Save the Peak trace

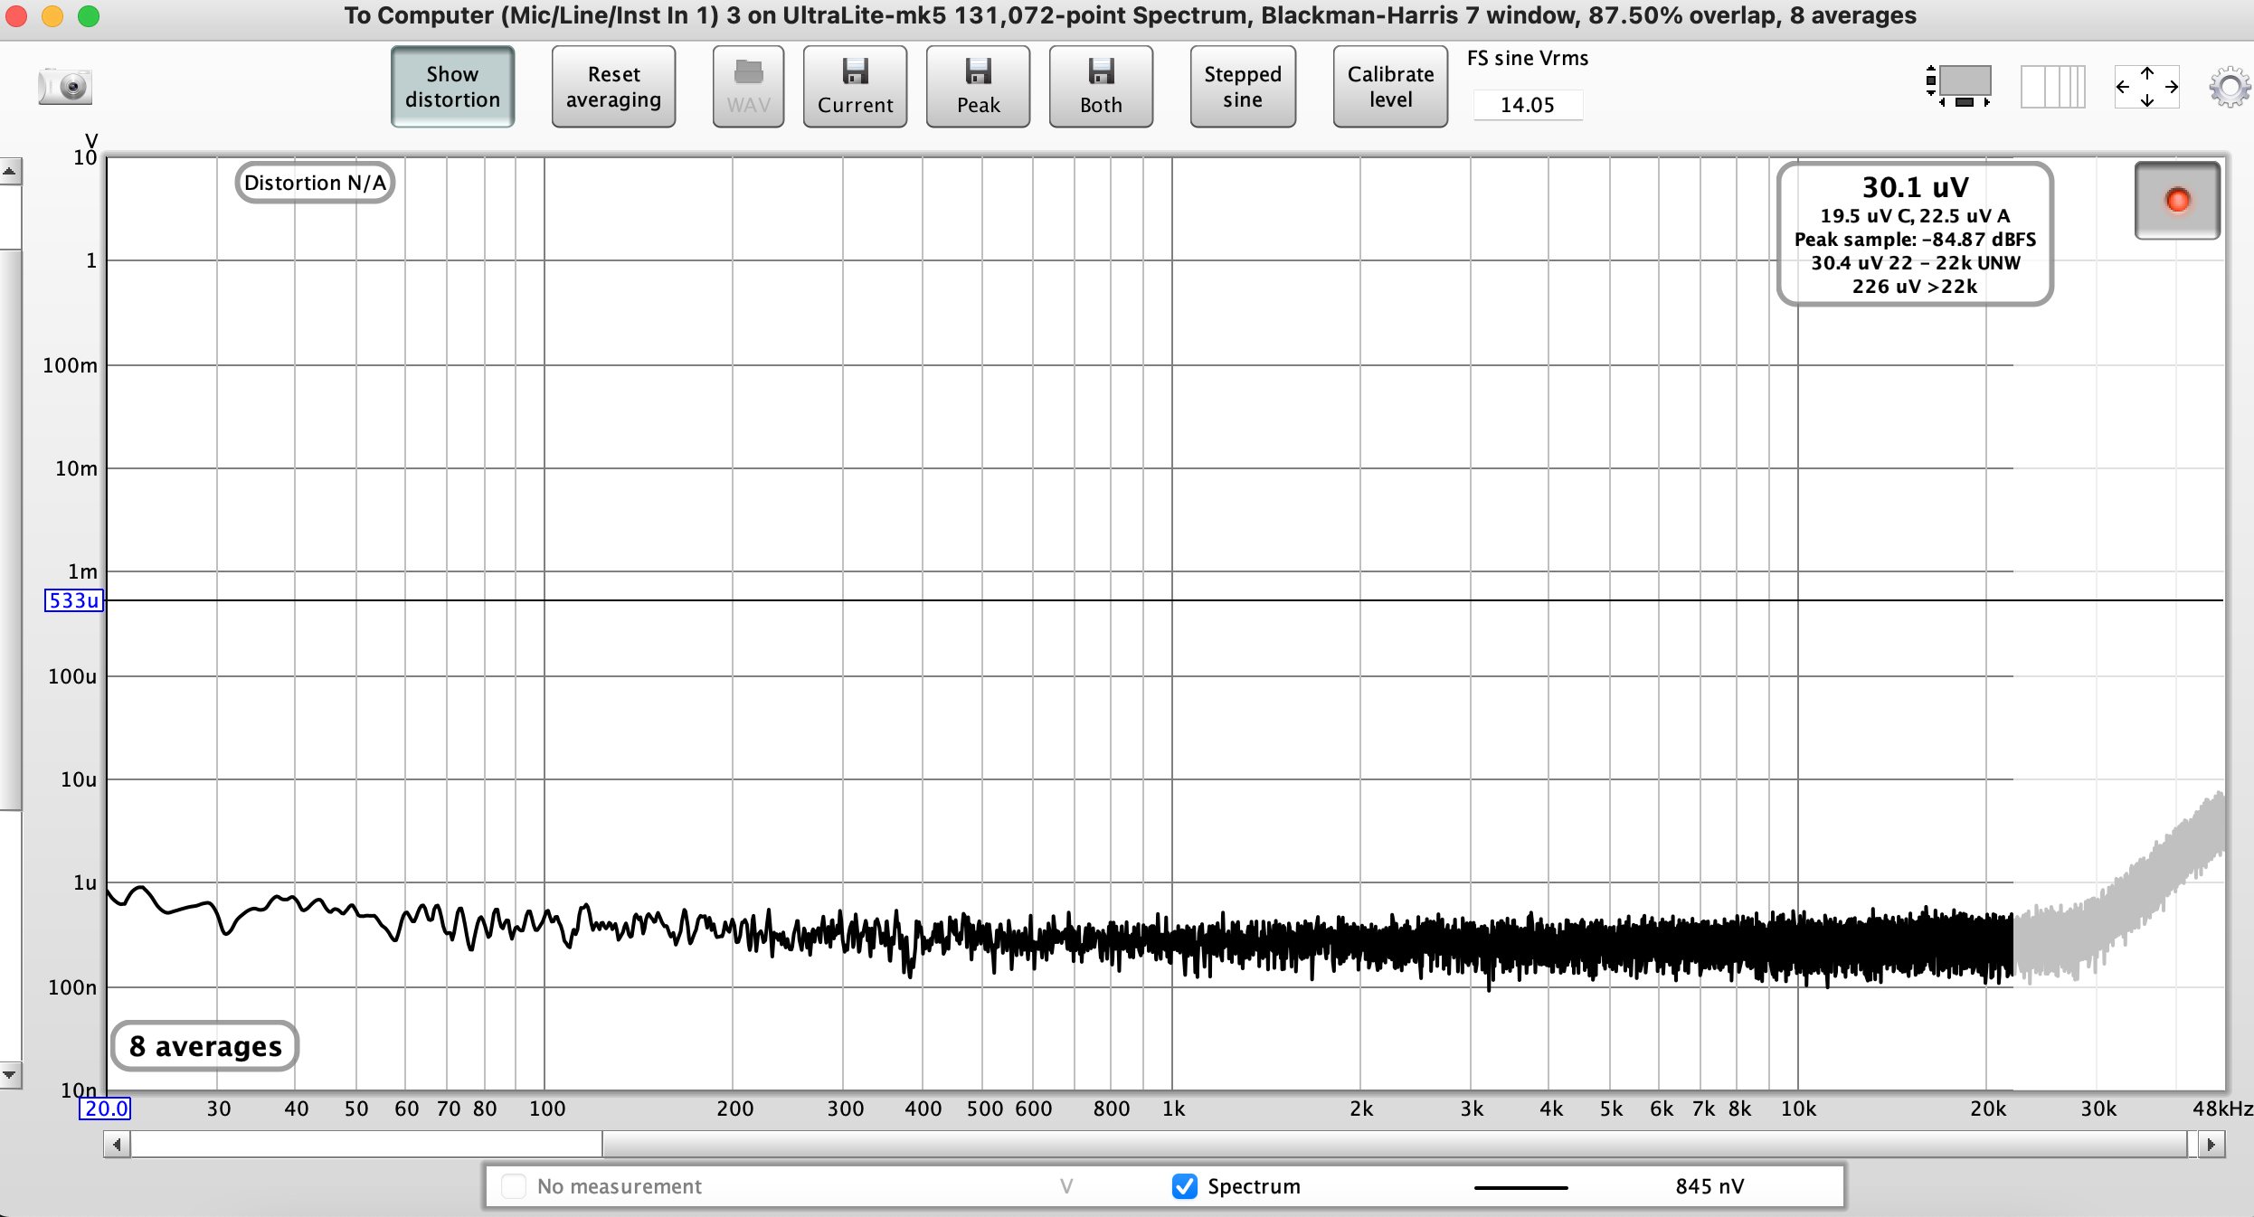[978, 87]
